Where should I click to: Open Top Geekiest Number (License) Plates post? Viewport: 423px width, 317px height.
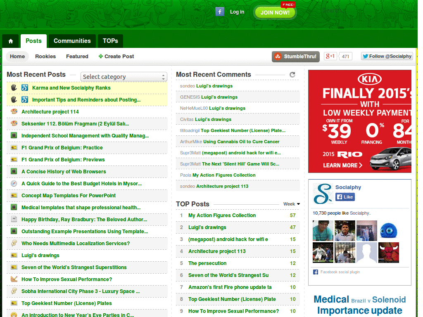pos(67,303)
